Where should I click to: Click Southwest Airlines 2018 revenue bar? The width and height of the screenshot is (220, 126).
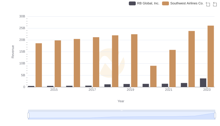point(115,61)
